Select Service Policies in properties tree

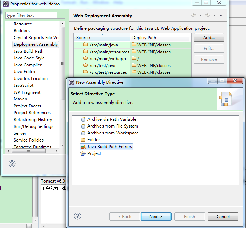coord(29,140)
